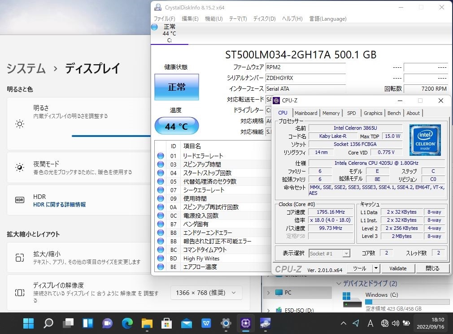Expand the PC node in Explorer sidebar
Image resolution: width=453 pixels, height=334 pixels.
(x=269, y=293)
